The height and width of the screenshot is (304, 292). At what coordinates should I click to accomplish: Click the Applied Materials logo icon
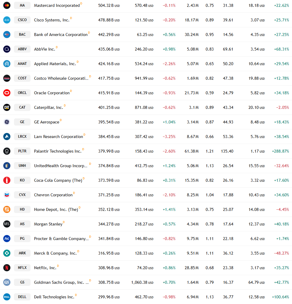coord(7,64)
